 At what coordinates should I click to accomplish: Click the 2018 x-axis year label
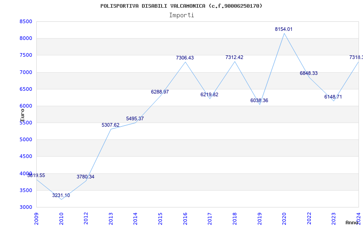(235, 218)
